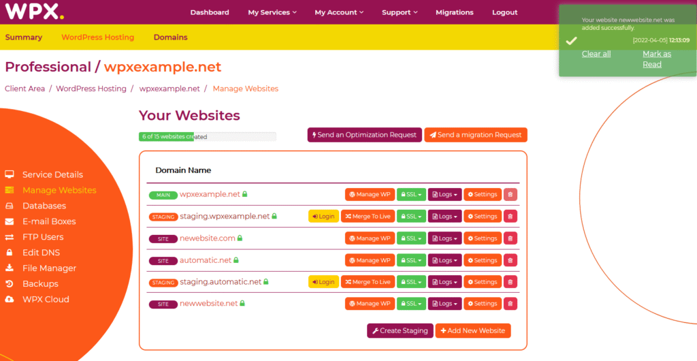The width and height of the screenshot is (697, 361).
Task: Select Databases in the left sidebar
Action: (44, 206)
